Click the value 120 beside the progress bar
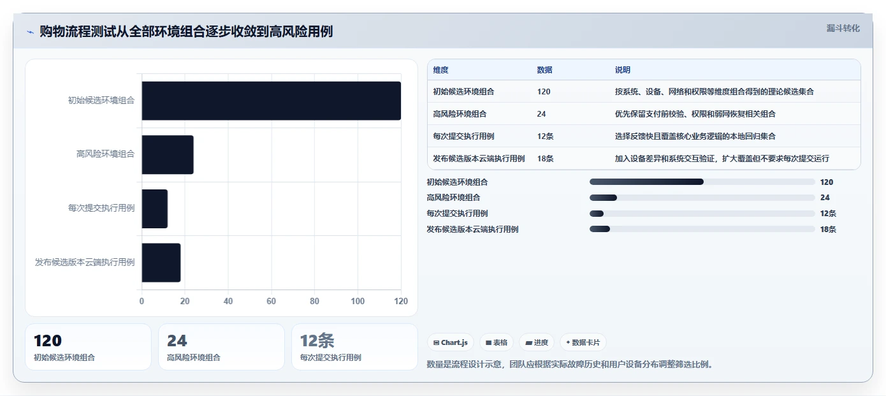Viewport: 886px width, 396px height. tap(827, 182)
